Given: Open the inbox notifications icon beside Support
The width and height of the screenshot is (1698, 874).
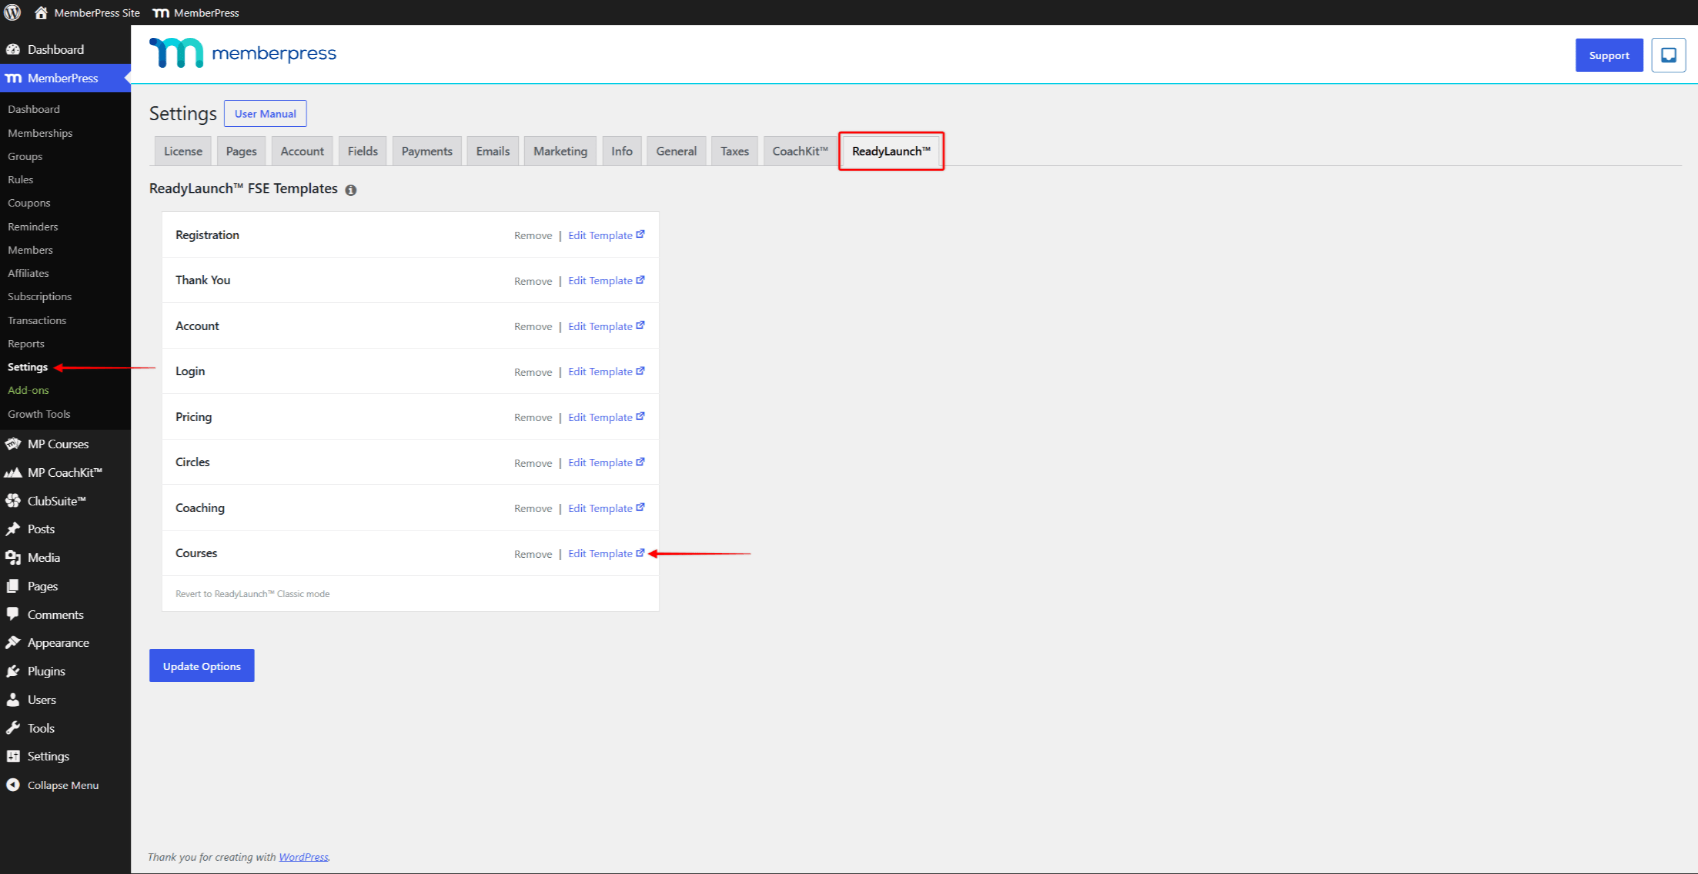Looking at the screenshot, I should click(x=1668, y=55).
